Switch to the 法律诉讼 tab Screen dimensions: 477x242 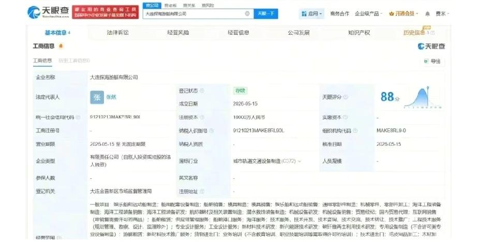[x=118, y=33]
